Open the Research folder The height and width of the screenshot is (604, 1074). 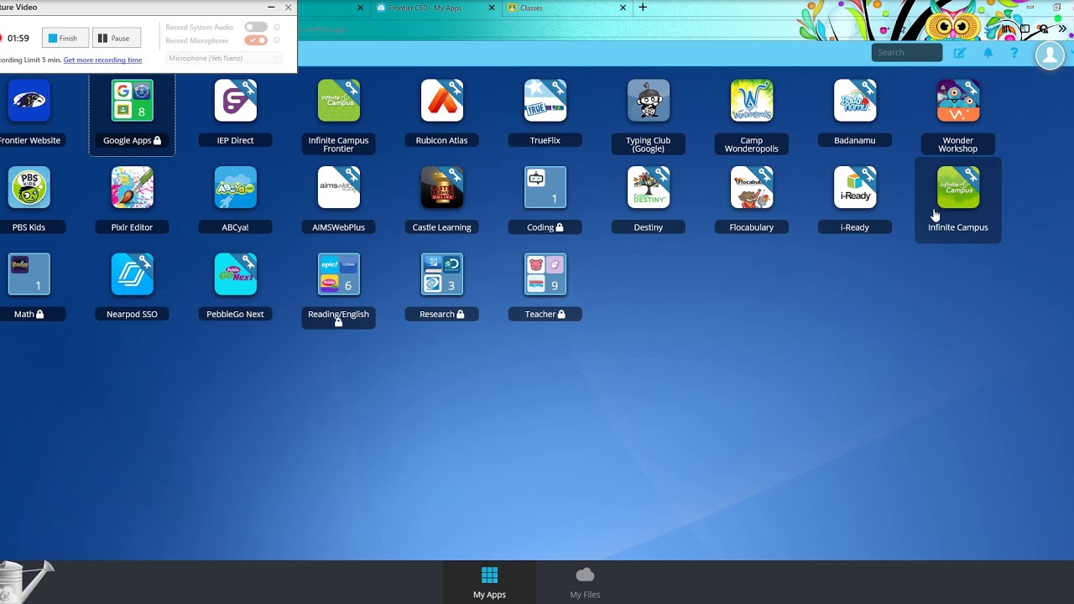click(x=442, y=274)
